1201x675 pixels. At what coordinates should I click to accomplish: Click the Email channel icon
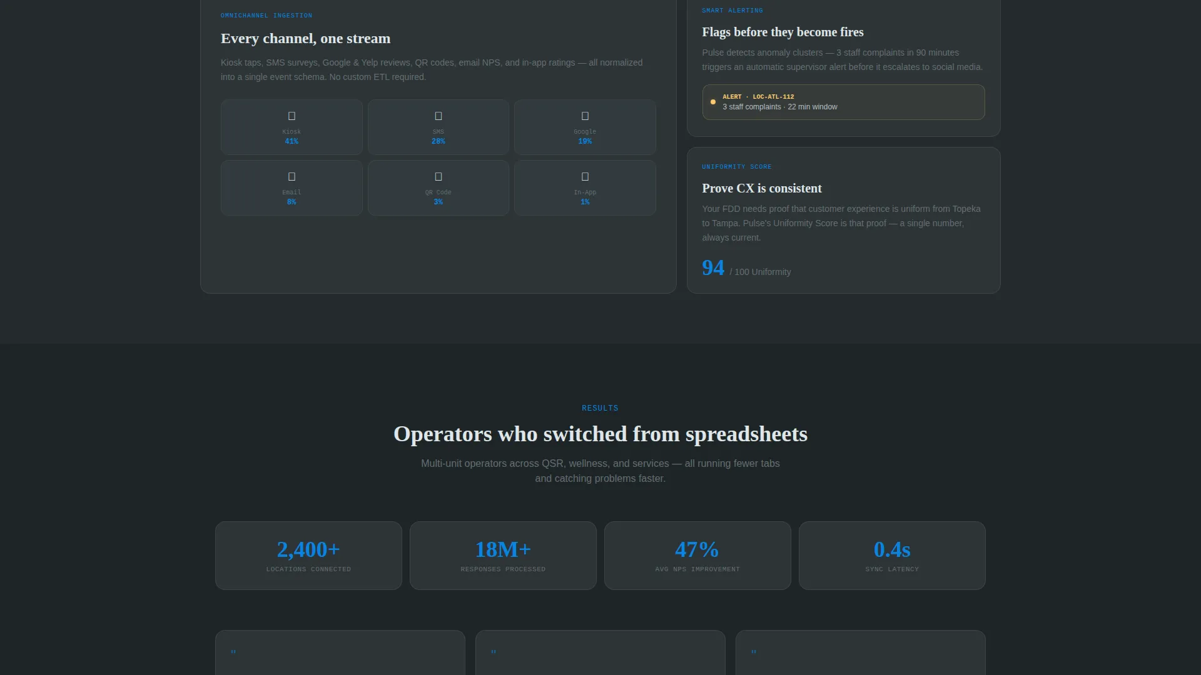291,177
